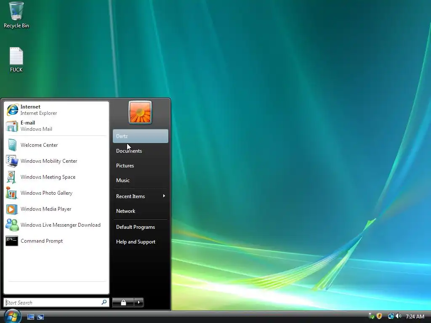Expand the shutdown options arrow beside the lock
The width and height of the screenshot is (431, 323).
(139, 302)
